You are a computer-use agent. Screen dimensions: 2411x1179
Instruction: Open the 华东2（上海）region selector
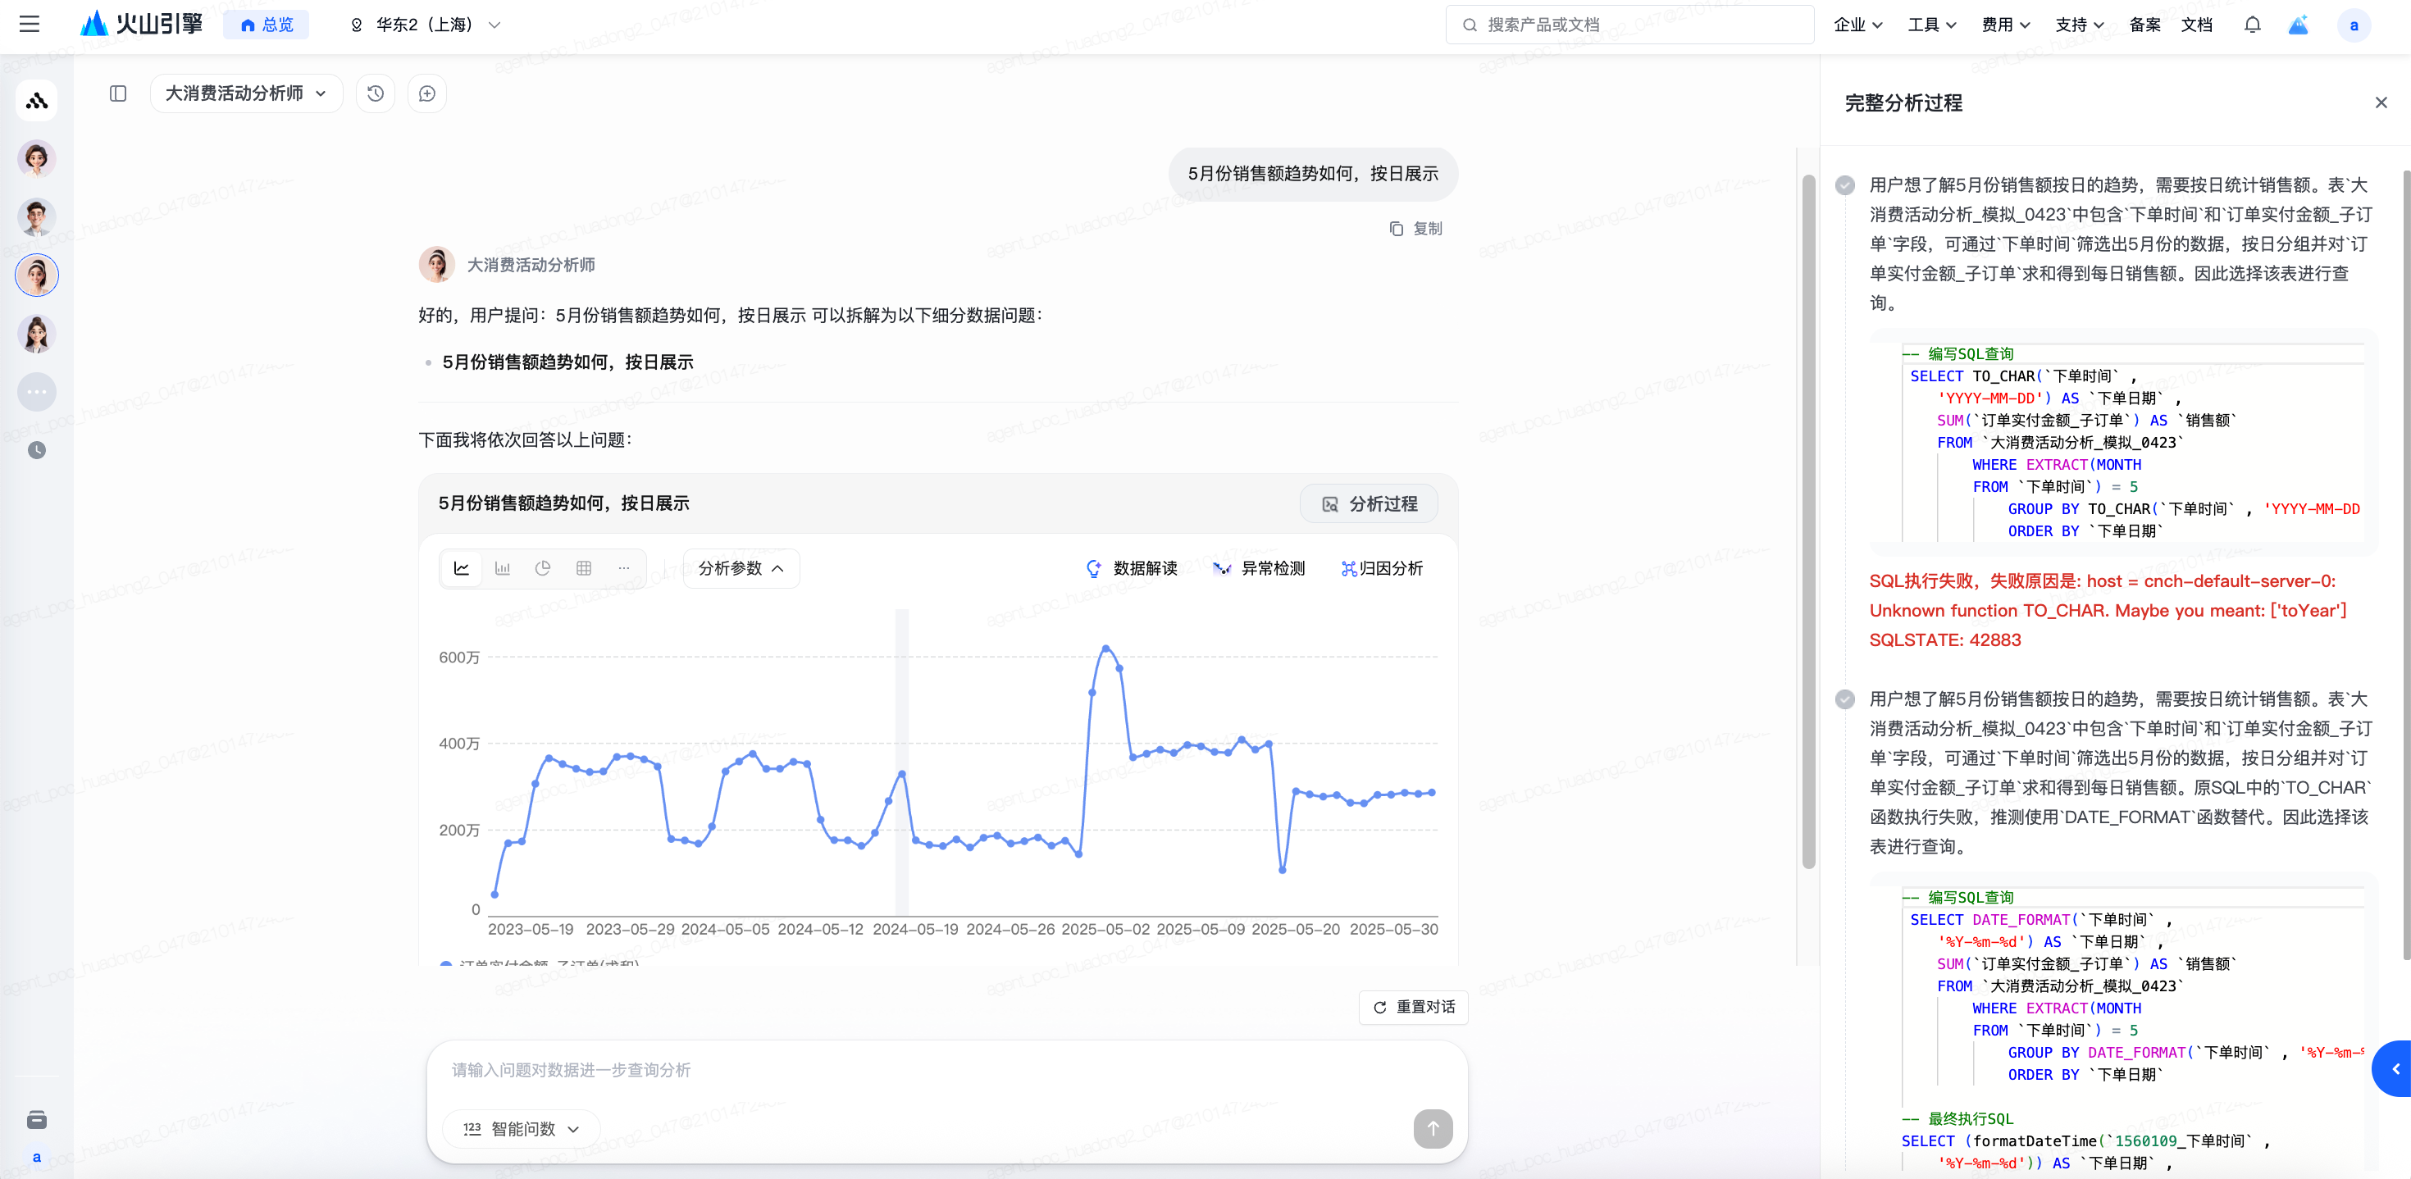426,25
